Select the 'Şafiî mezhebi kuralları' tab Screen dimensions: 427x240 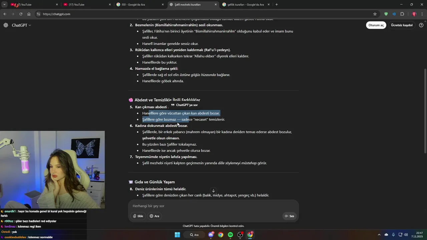[193, 5]
